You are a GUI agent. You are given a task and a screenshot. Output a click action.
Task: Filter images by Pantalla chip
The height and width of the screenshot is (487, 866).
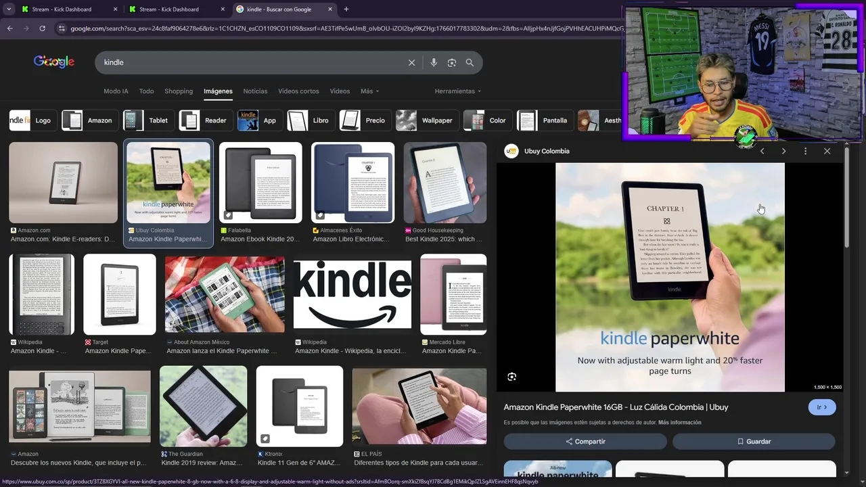click(545, 120)
